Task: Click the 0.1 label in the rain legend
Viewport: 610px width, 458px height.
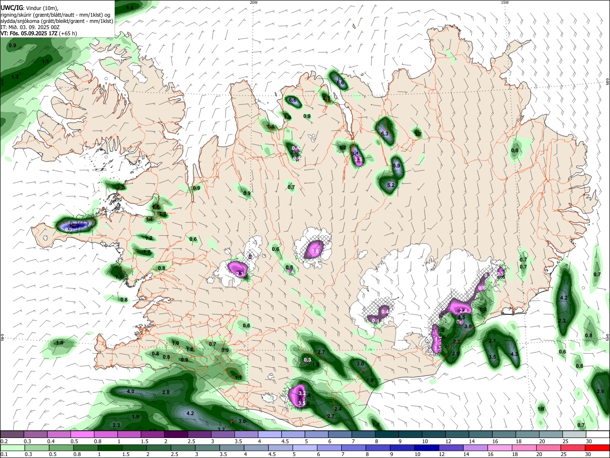Action: point(4,454)
